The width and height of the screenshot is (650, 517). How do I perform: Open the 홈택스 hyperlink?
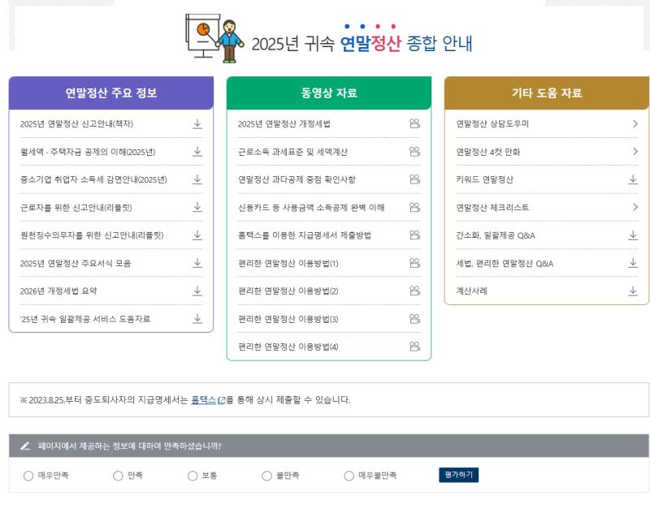click(204, 400)
